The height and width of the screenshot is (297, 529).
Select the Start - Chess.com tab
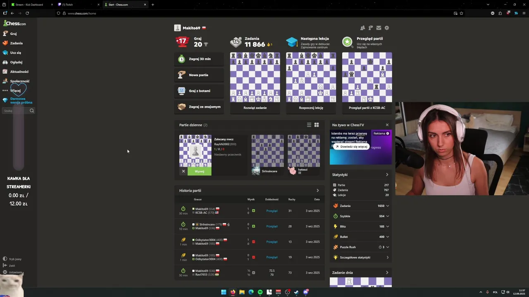125,5
